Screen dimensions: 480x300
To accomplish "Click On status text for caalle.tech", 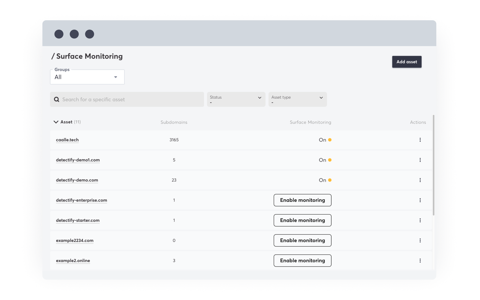I will pyautogui.click(x=322, y=140).
